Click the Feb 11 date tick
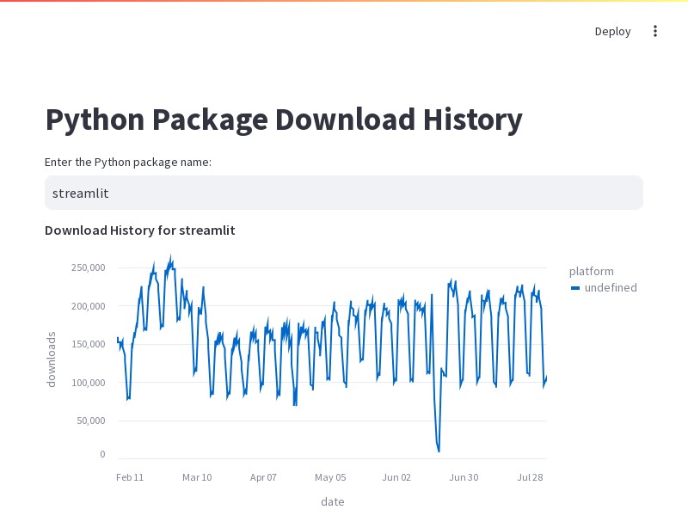The height and width of the screenshot is (516, 688). (x=130, y=477)
